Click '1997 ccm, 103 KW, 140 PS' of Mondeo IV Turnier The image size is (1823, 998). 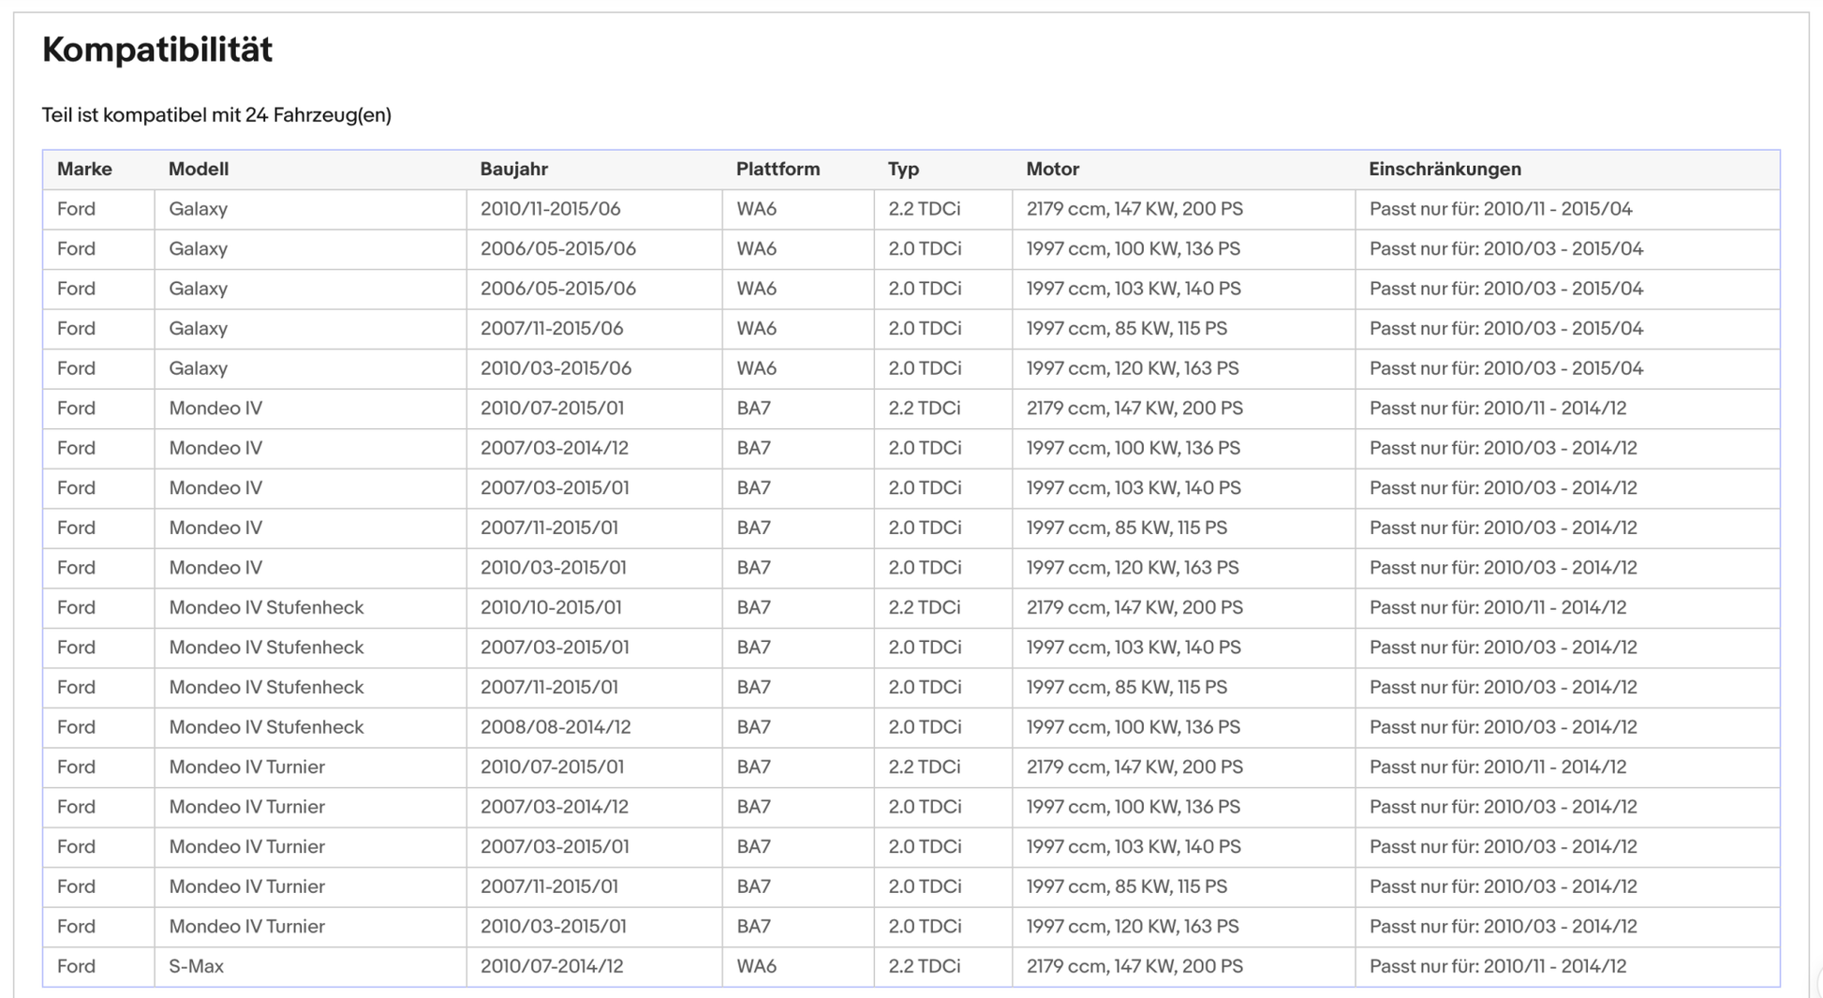(x=1134, y=846)
